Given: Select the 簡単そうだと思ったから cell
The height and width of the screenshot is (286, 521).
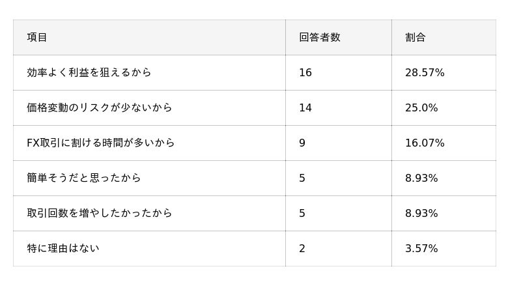Looking at the screenshot, I should (83, 178).
